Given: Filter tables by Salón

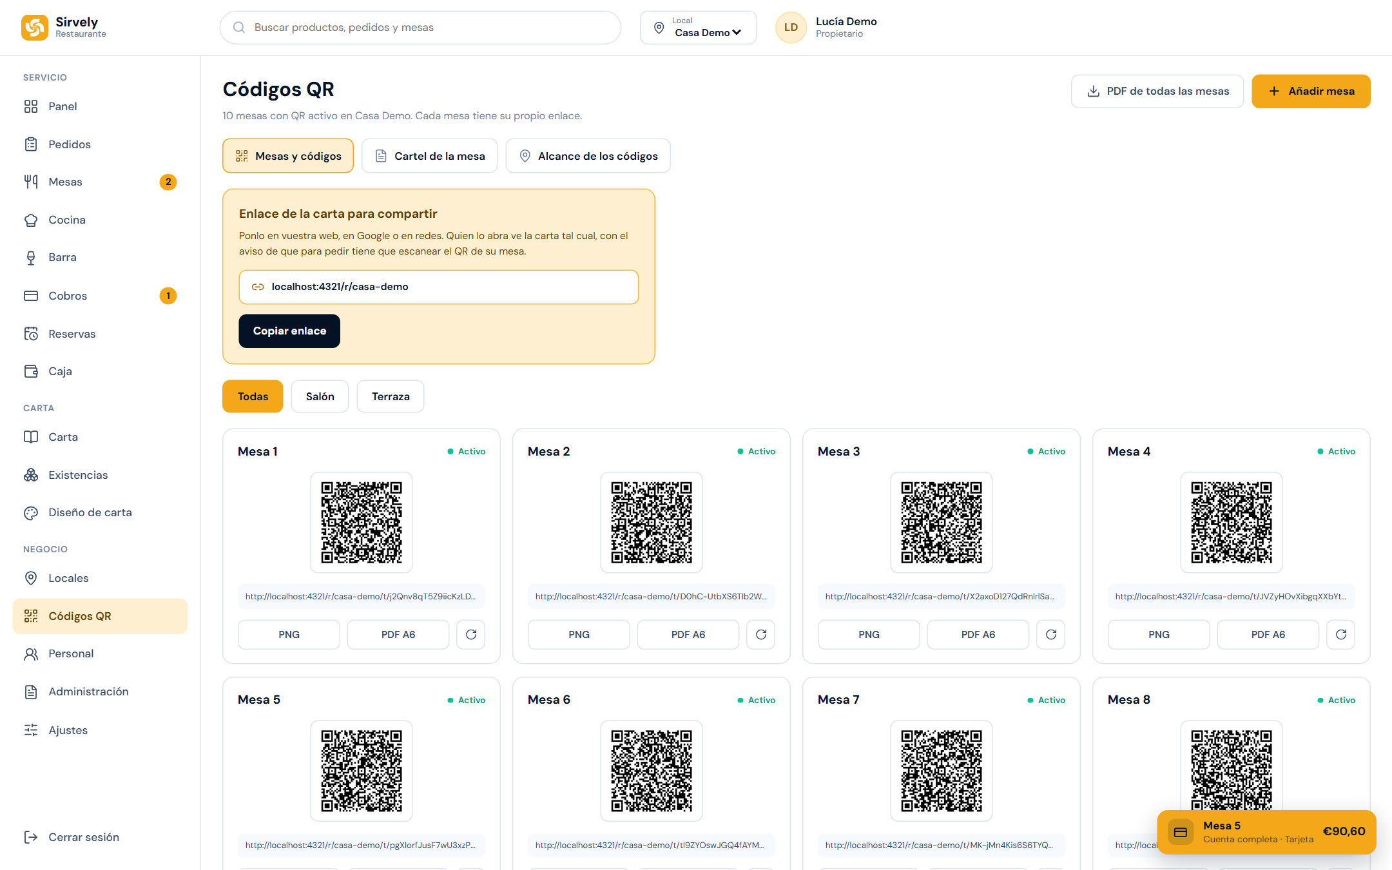Looking at the screenshot, I should point(320,396).
